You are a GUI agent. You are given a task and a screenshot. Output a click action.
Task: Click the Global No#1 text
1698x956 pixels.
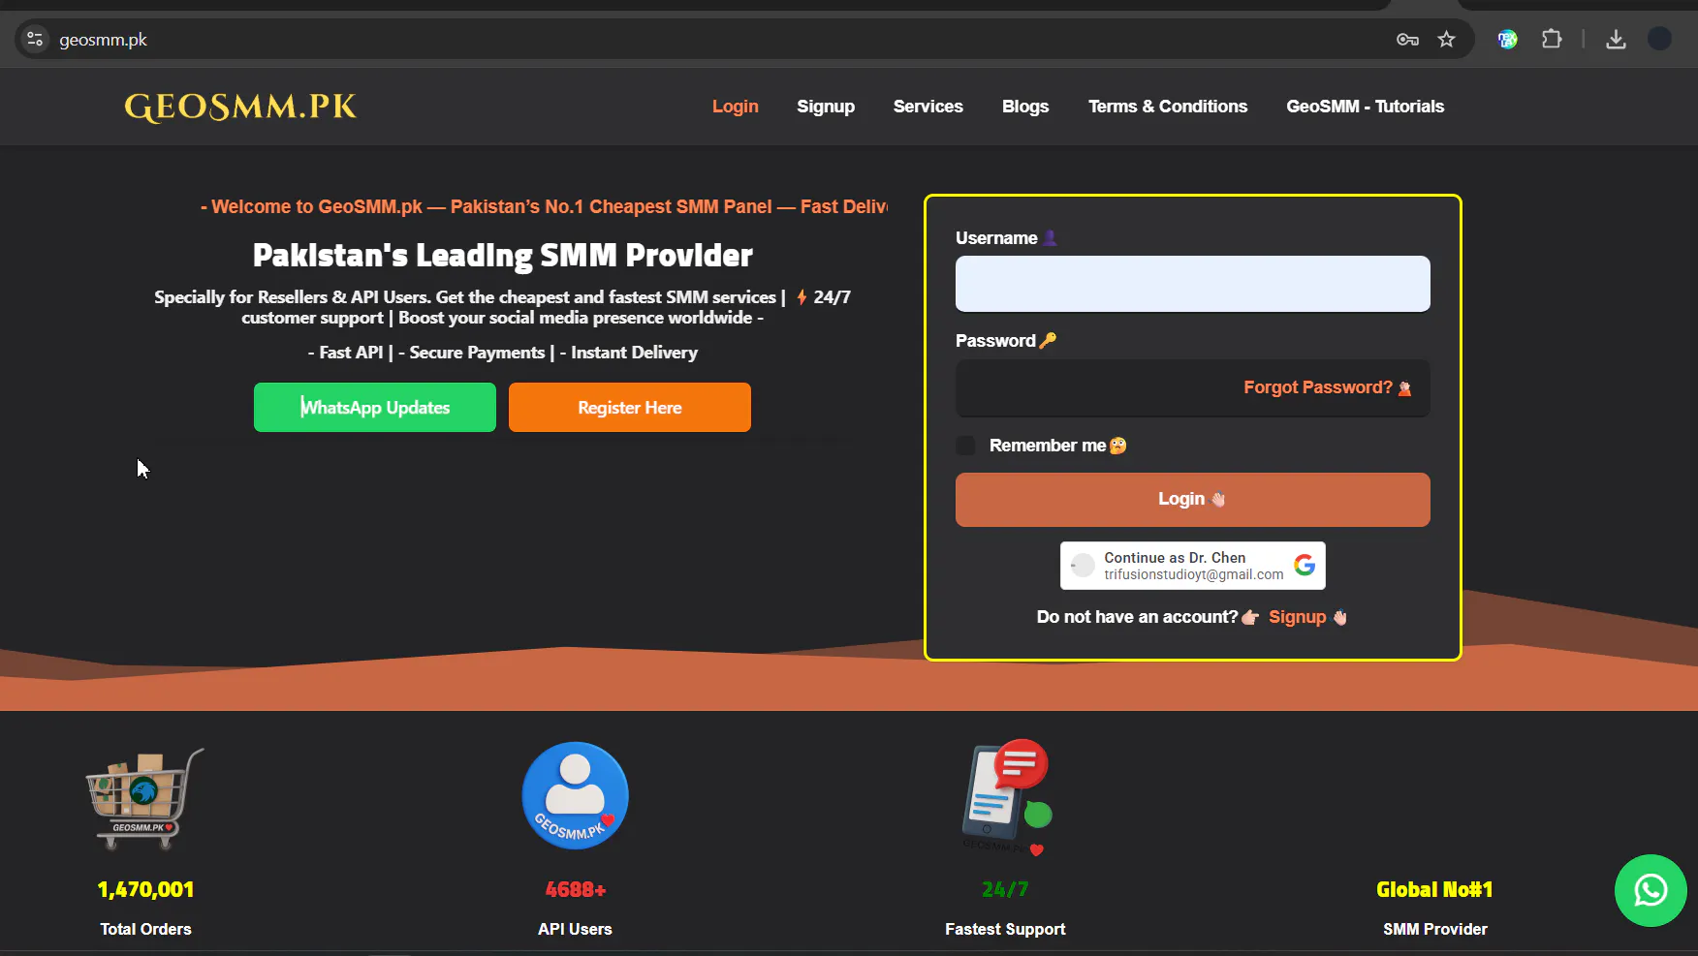pyautogui.click(x=1435, y=890)
